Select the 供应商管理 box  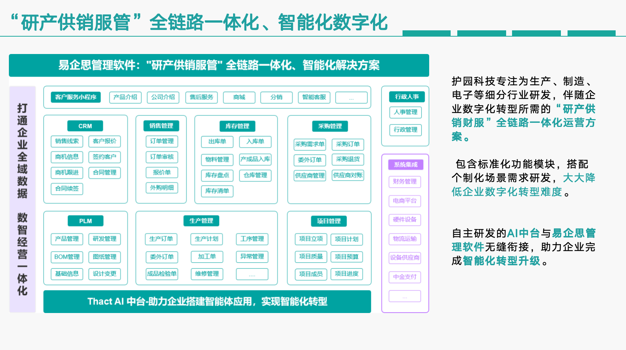click(310, 176)
